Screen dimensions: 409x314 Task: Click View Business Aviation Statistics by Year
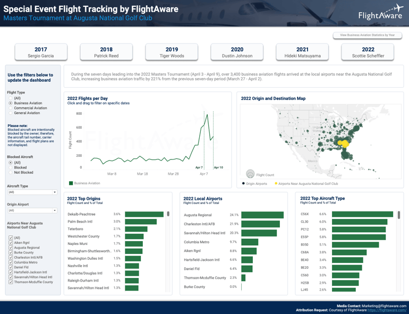(367, 35)
